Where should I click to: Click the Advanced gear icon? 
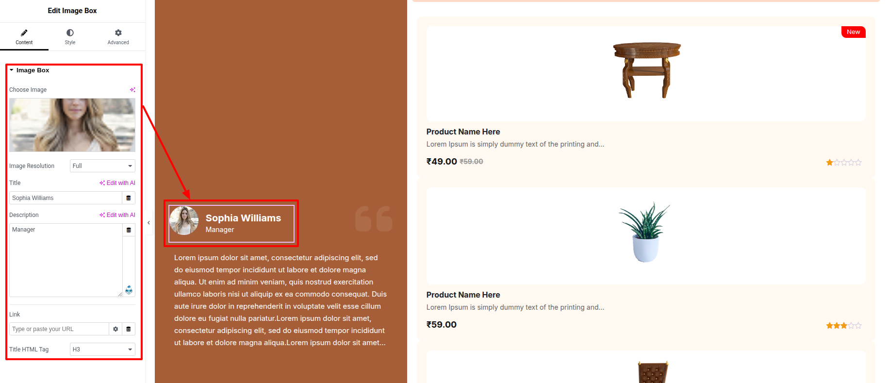[118, 33]
